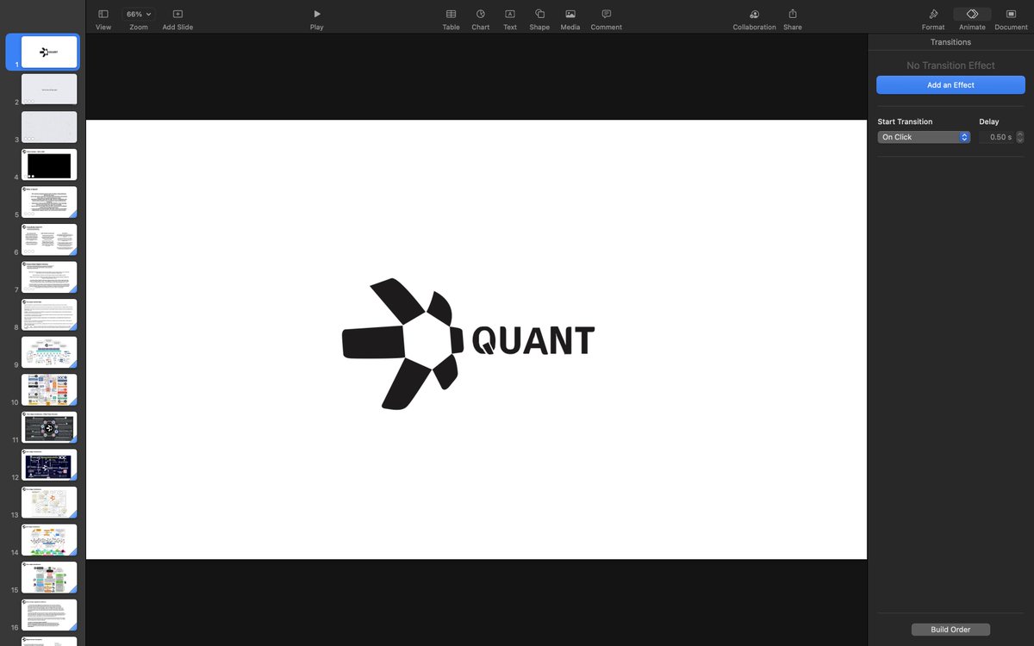Screen dimensions: 1034x646
Task: Select slide 15 thumbnail
Action: (49, 578)
